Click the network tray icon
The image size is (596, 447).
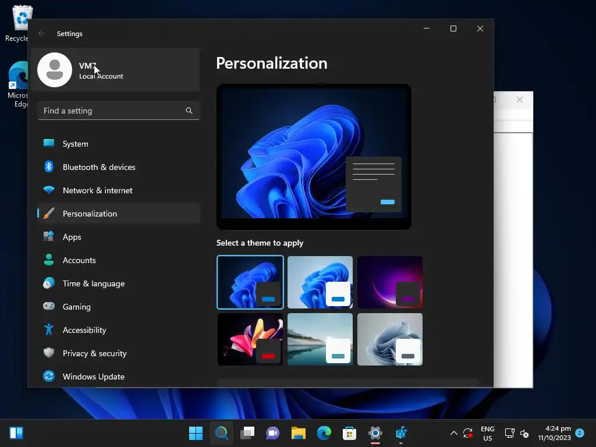509,433
